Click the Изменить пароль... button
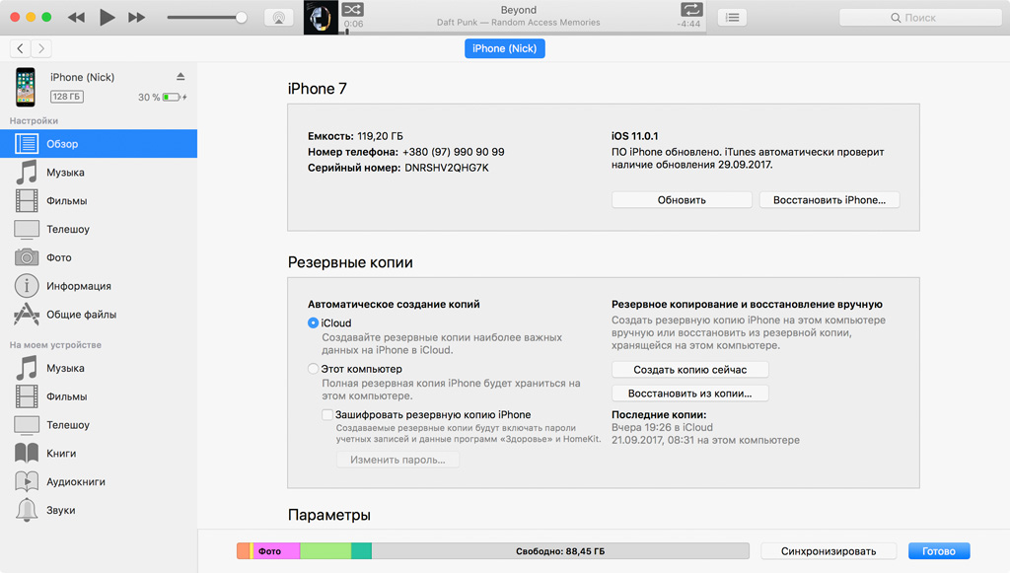 (x=397, y=460)
